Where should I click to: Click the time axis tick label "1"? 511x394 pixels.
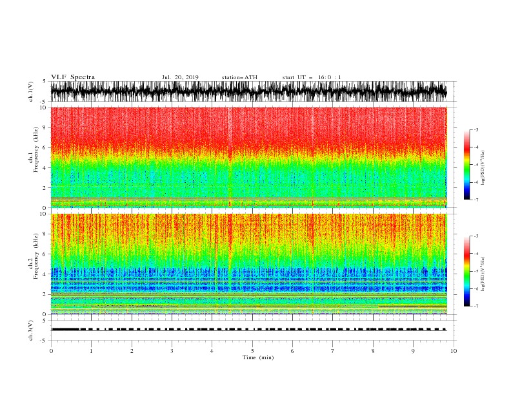tap(91, 351)
